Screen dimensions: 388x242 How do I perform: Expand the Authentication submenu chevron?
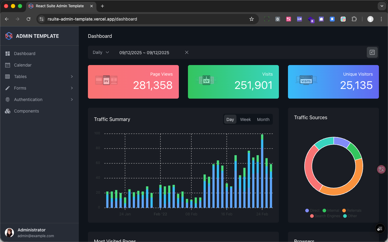(x=72, y=100)
